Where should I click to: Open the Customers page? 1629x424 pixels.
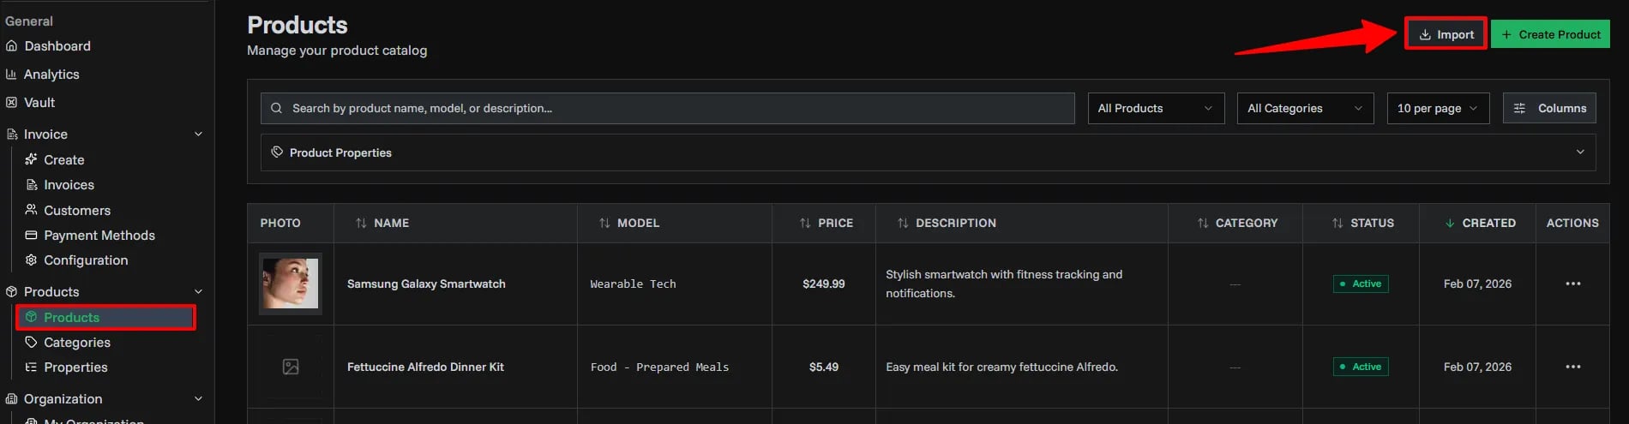(77, 211)
